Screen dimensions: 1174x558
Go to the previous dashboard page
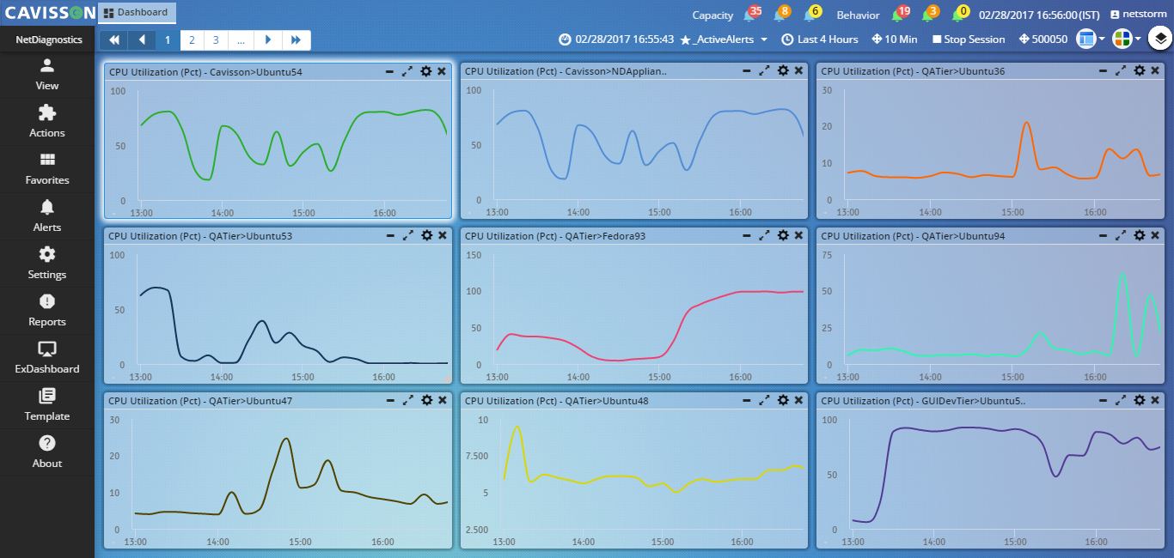(x=142, y=39)
